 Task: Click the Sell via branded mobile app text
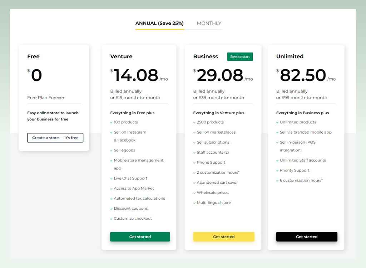(306, 132)
